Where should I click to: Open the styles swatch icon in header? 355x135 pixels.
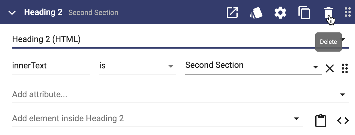click(x=256, y=13)
